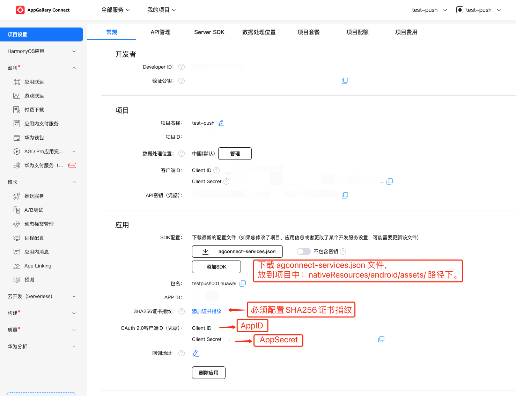This screenshot has width=516, height=396.
Task: Open the 项目配额 tab
Action: pos(357,32)
